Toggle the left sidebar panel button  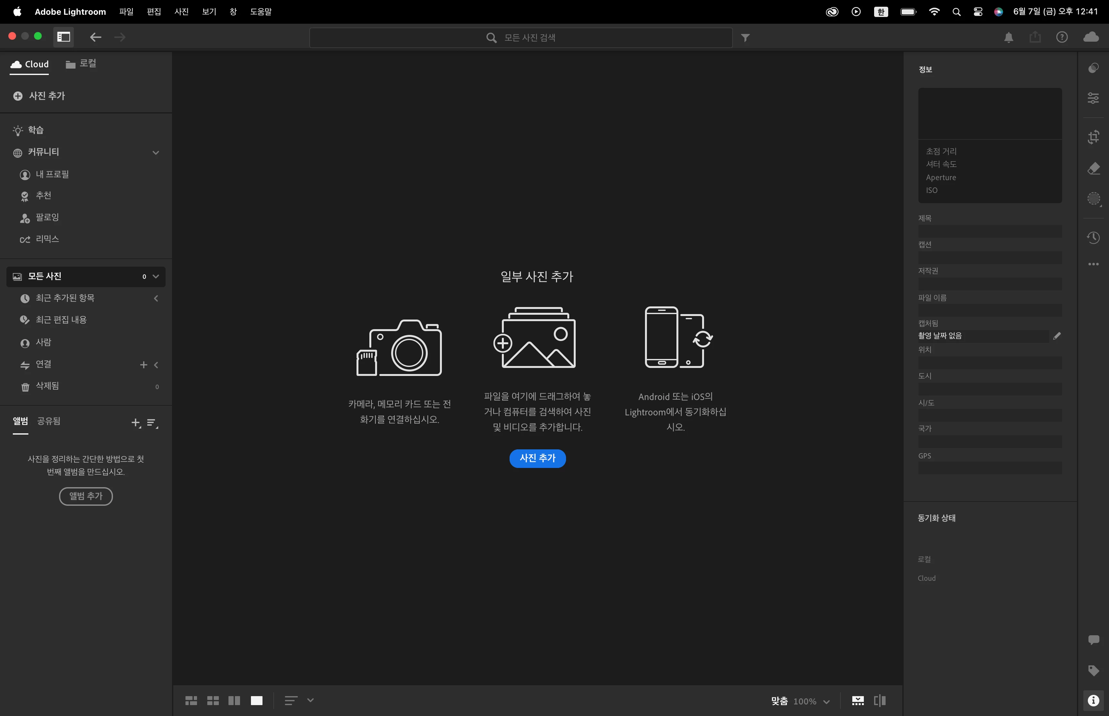64,37
